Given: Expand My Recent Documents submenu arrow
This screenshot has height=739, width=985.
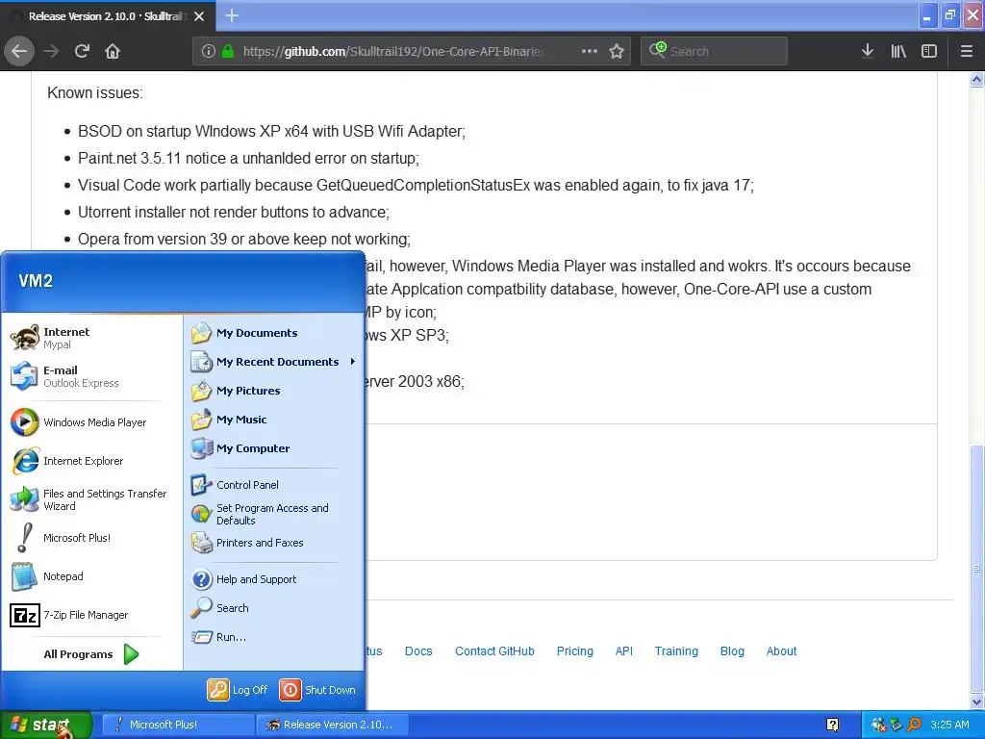Looking at the screenshot, I should point(353,362).
